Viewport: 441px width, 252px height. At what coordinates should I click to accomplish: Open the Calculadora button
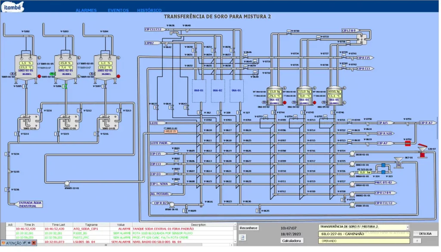(292, 240)
